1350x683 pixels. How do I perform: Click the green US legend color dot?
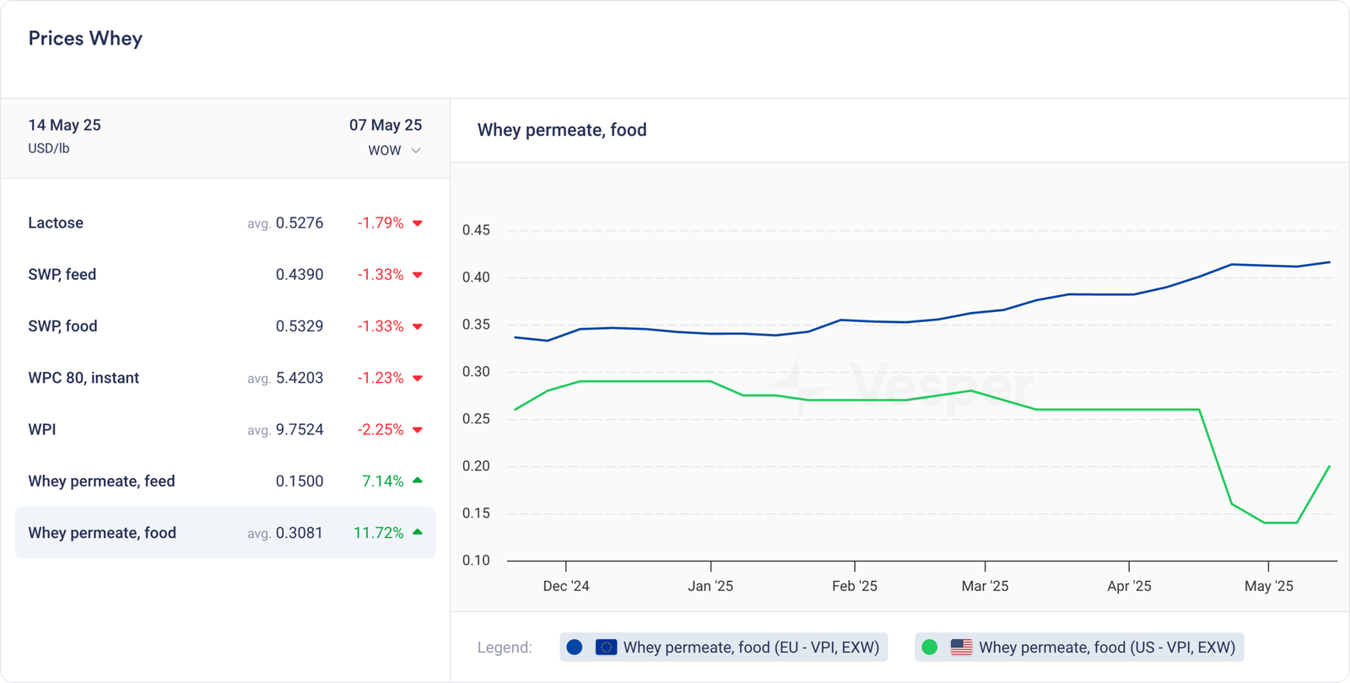(930, 648)
